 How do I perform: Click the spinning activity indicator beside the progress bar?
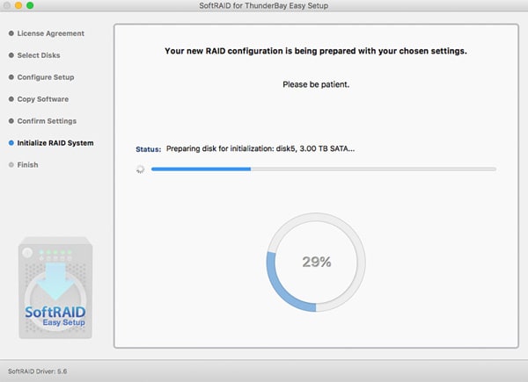click(x=140, y=169)
